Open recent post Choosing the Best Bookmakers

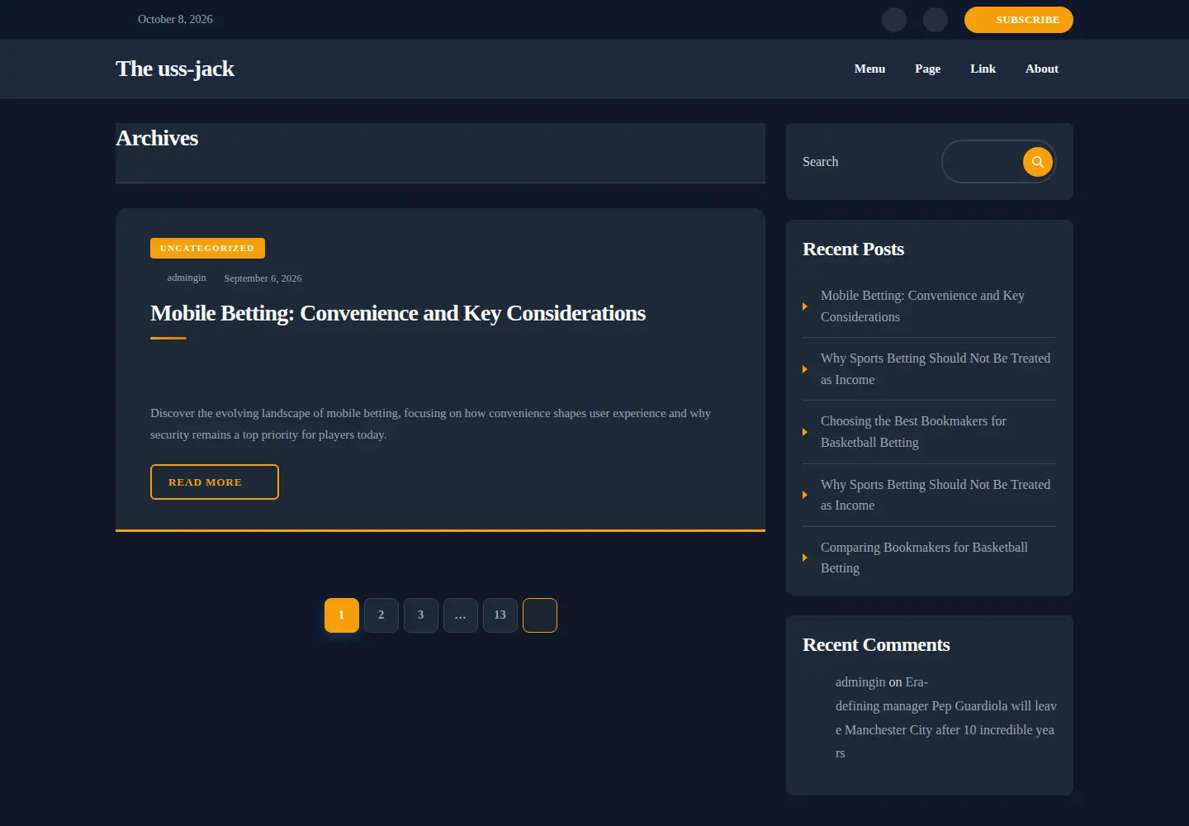point(913,432)
